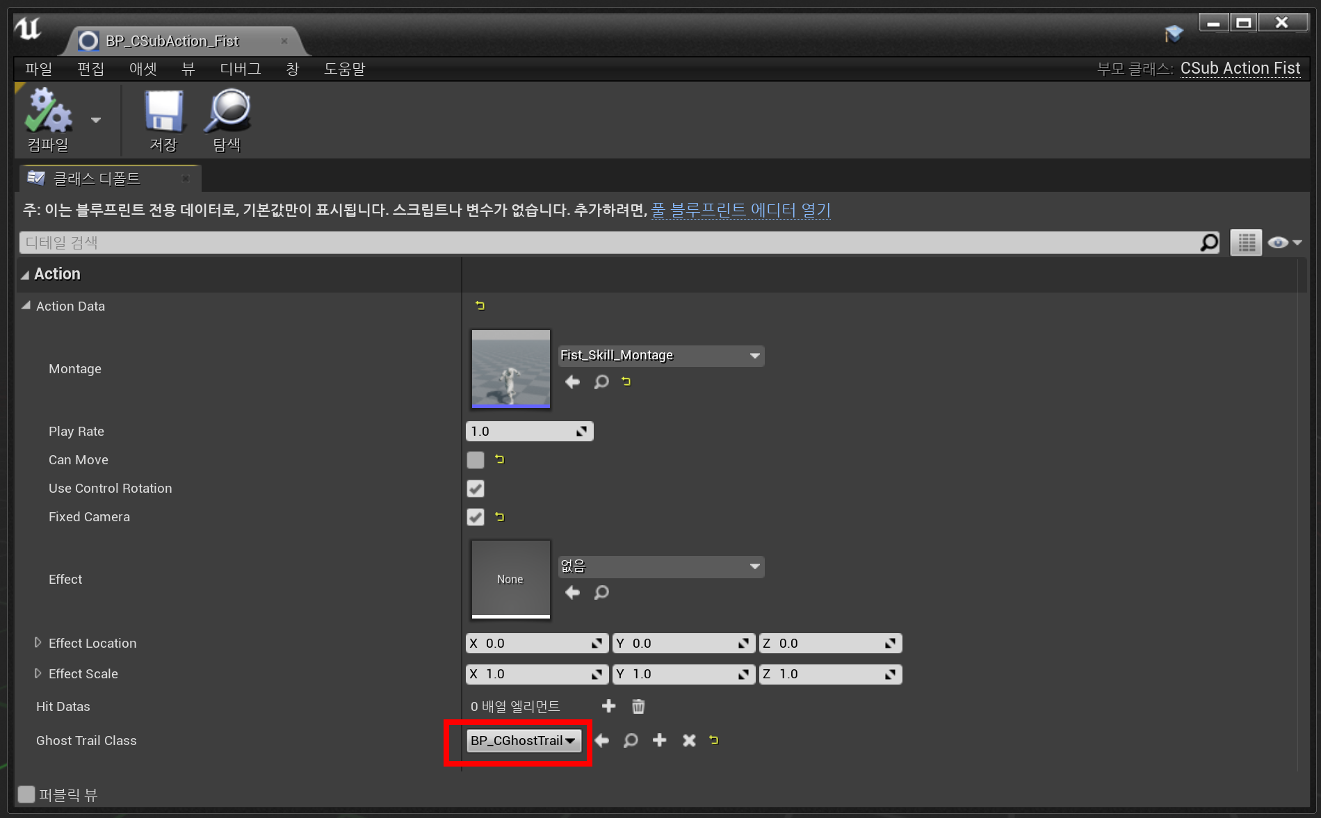Click the Compile toolbar icon

point(48,111)
